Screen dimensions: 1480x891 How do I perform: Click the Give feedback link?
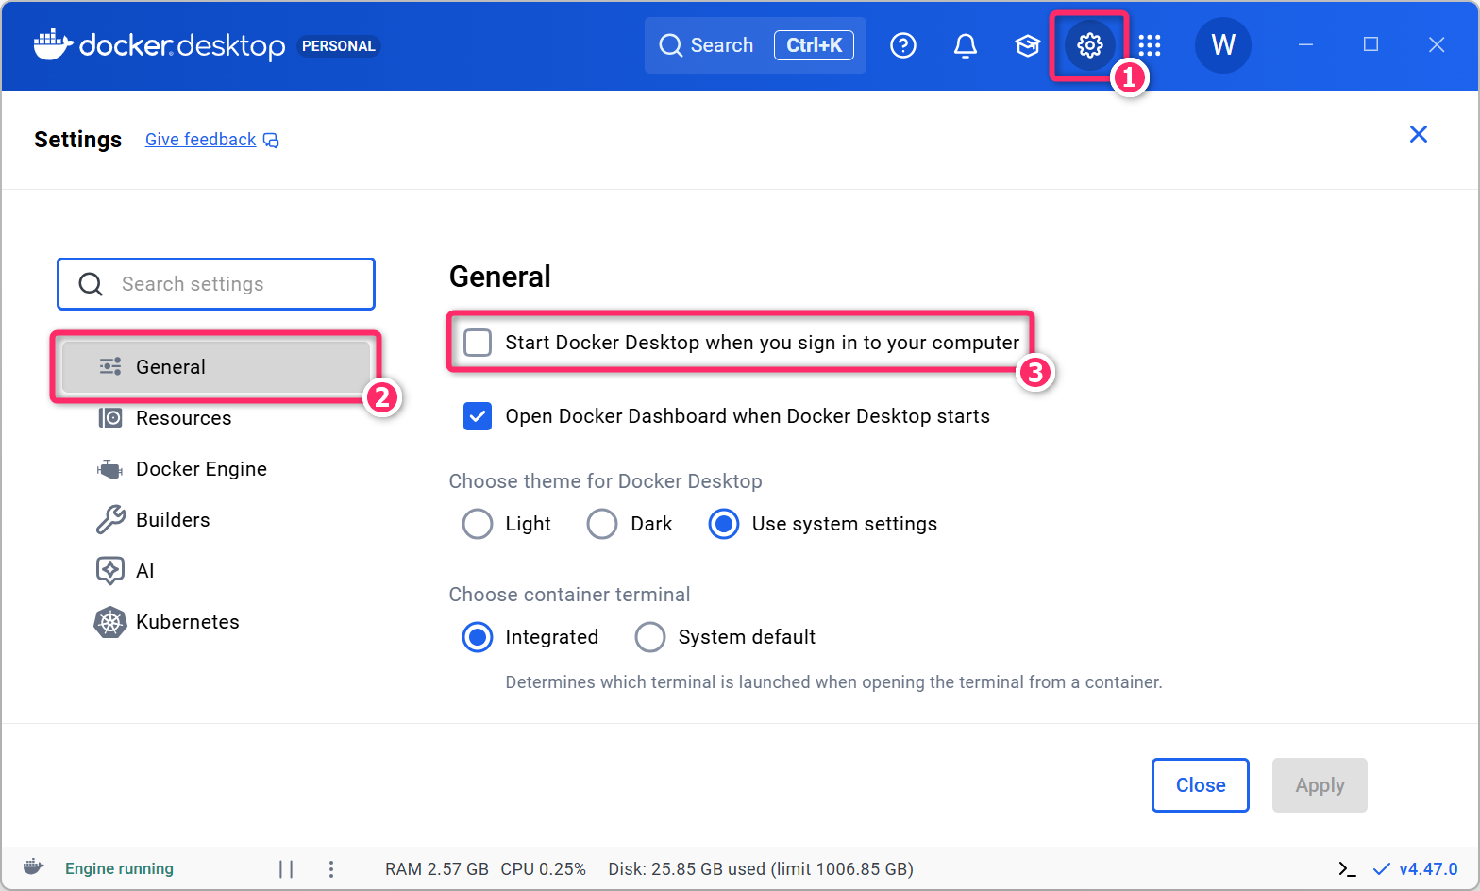pyautogui.click(x=201, y=140)
